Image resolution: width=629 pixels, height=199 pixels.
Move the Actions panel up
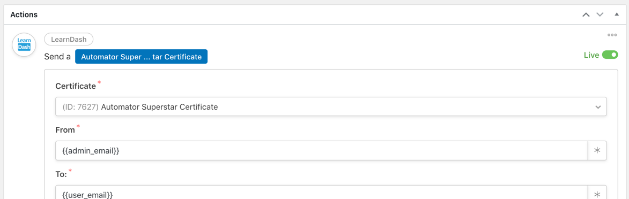click(x=586, y=15)
